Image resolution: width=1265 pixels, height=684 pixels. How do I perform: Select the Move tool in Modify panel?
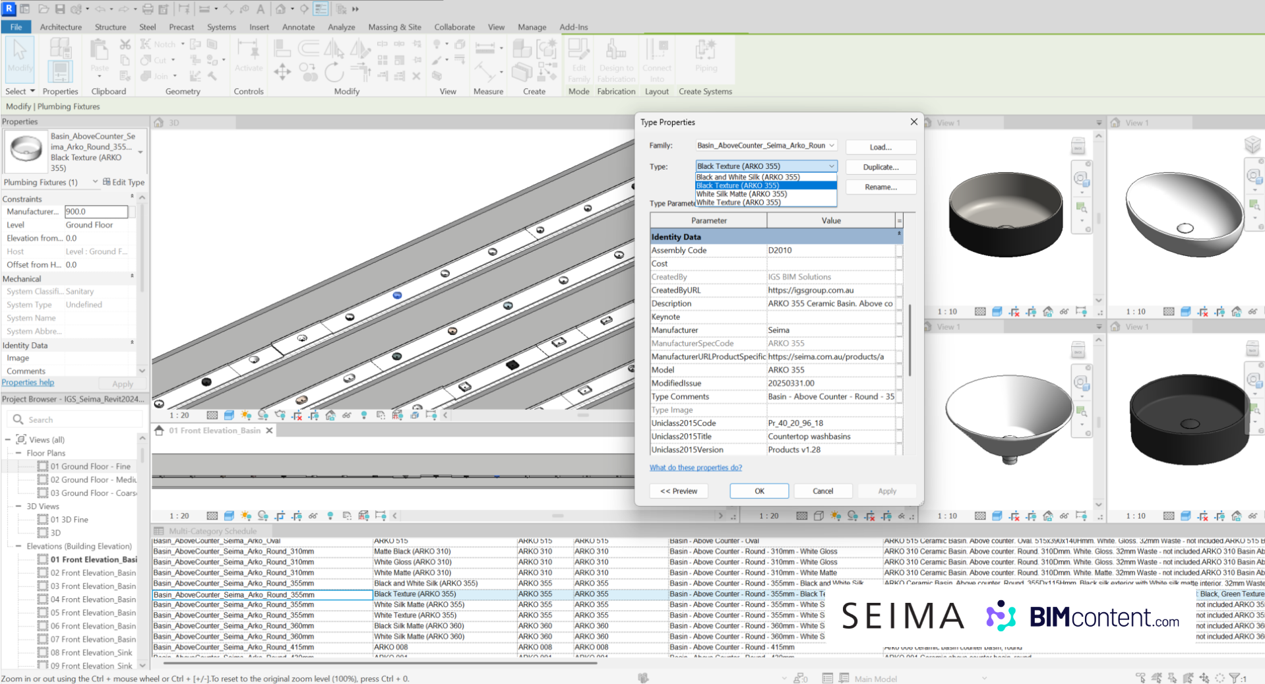(282, 71)
